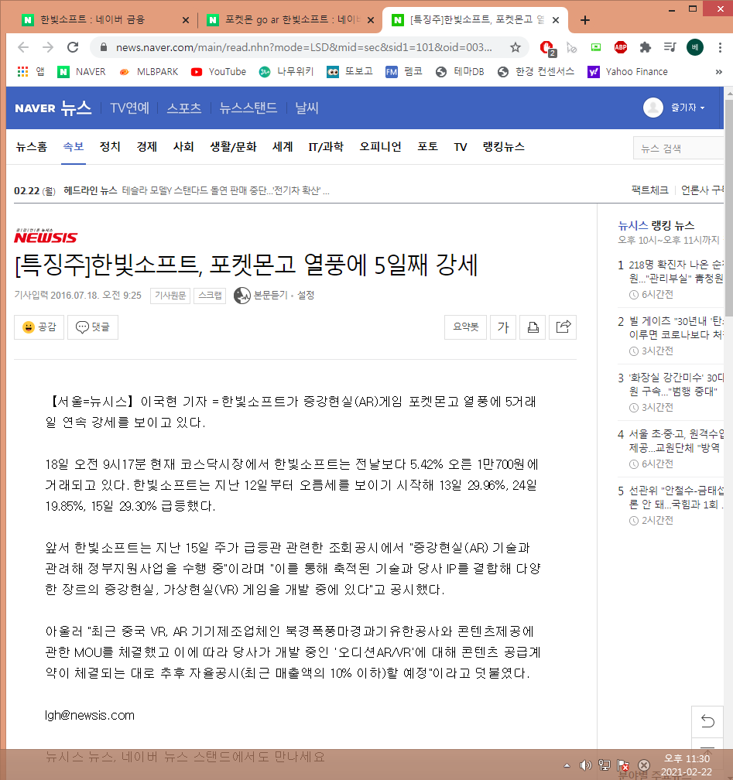Open the ABP adblock extension icon
Screen dimensions: 733x780
[x=620, y=47]
